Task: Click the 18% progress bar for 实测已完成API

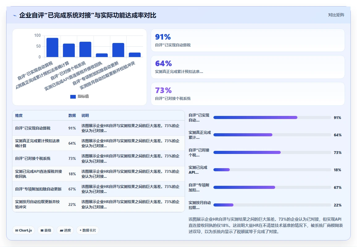Action: pyautogui.click(x=272, y=170)
